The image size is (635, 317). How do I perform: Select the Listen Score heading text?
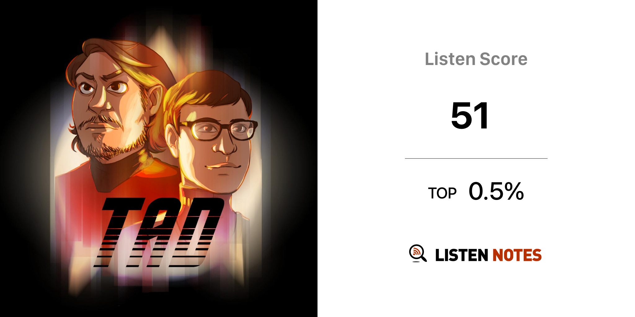click(476, 59)
